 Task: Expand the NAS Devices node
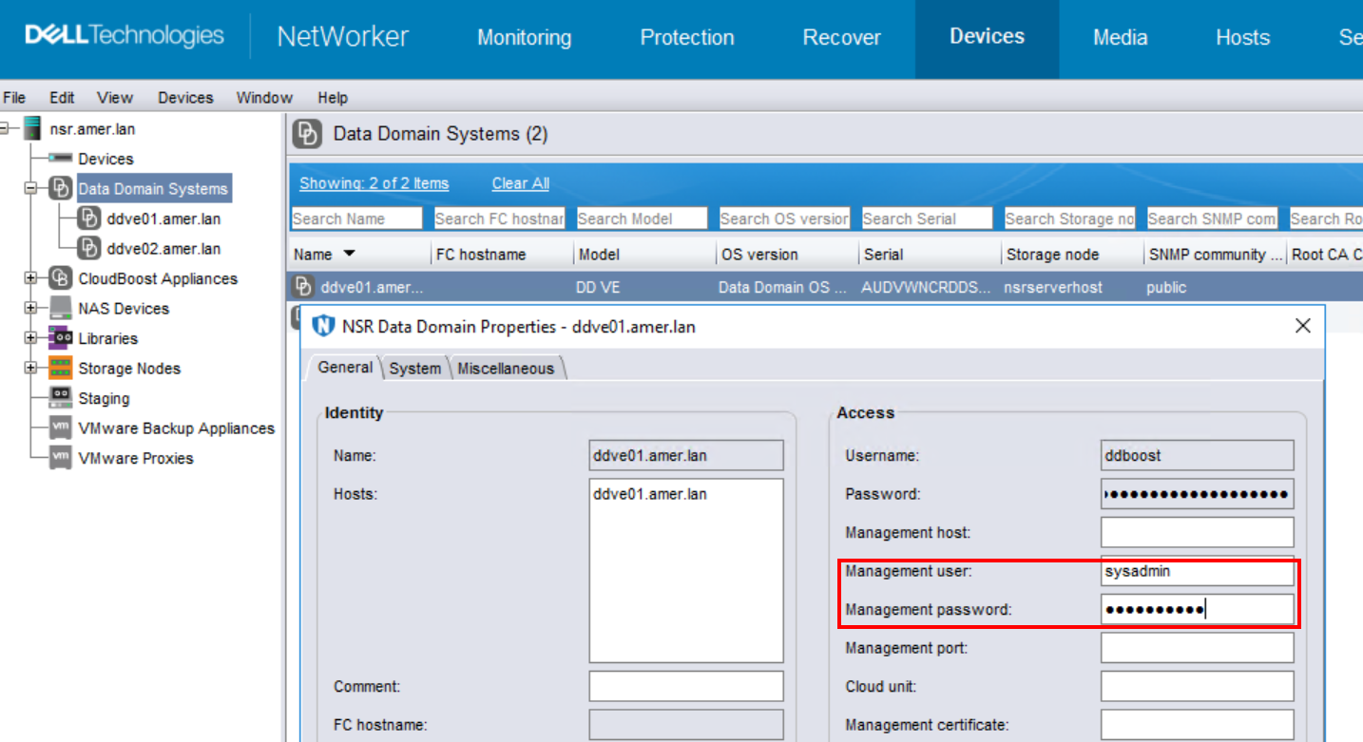(x=32, y=308)
